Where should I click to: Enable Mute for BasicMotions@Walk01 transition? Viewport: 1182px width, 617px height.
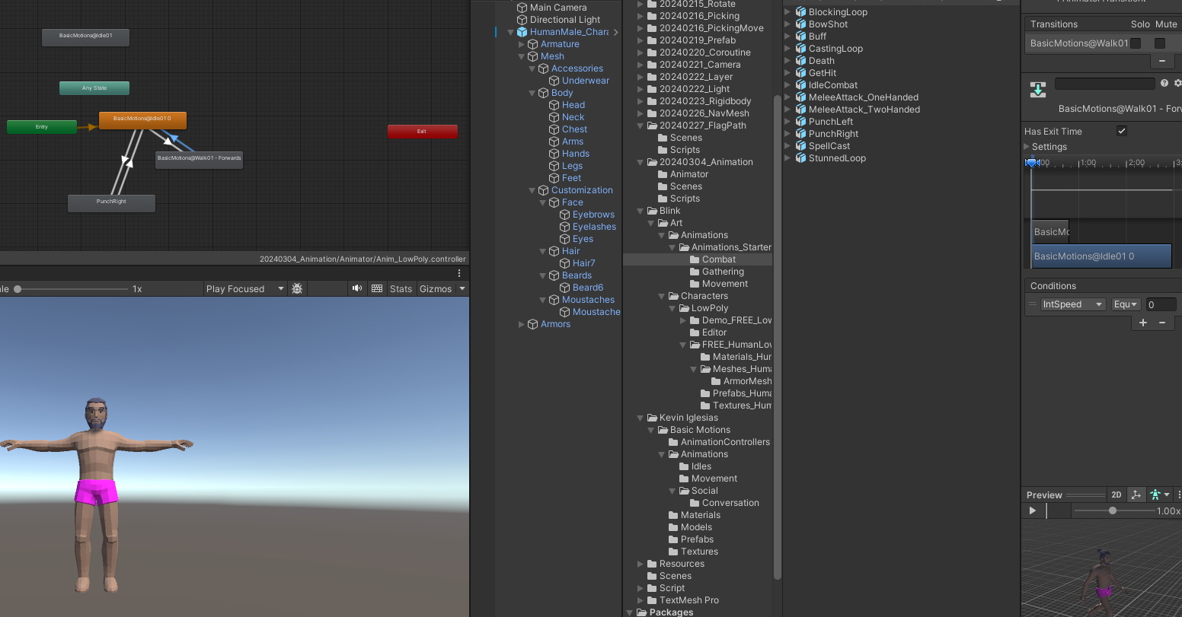pos(1160,43)
